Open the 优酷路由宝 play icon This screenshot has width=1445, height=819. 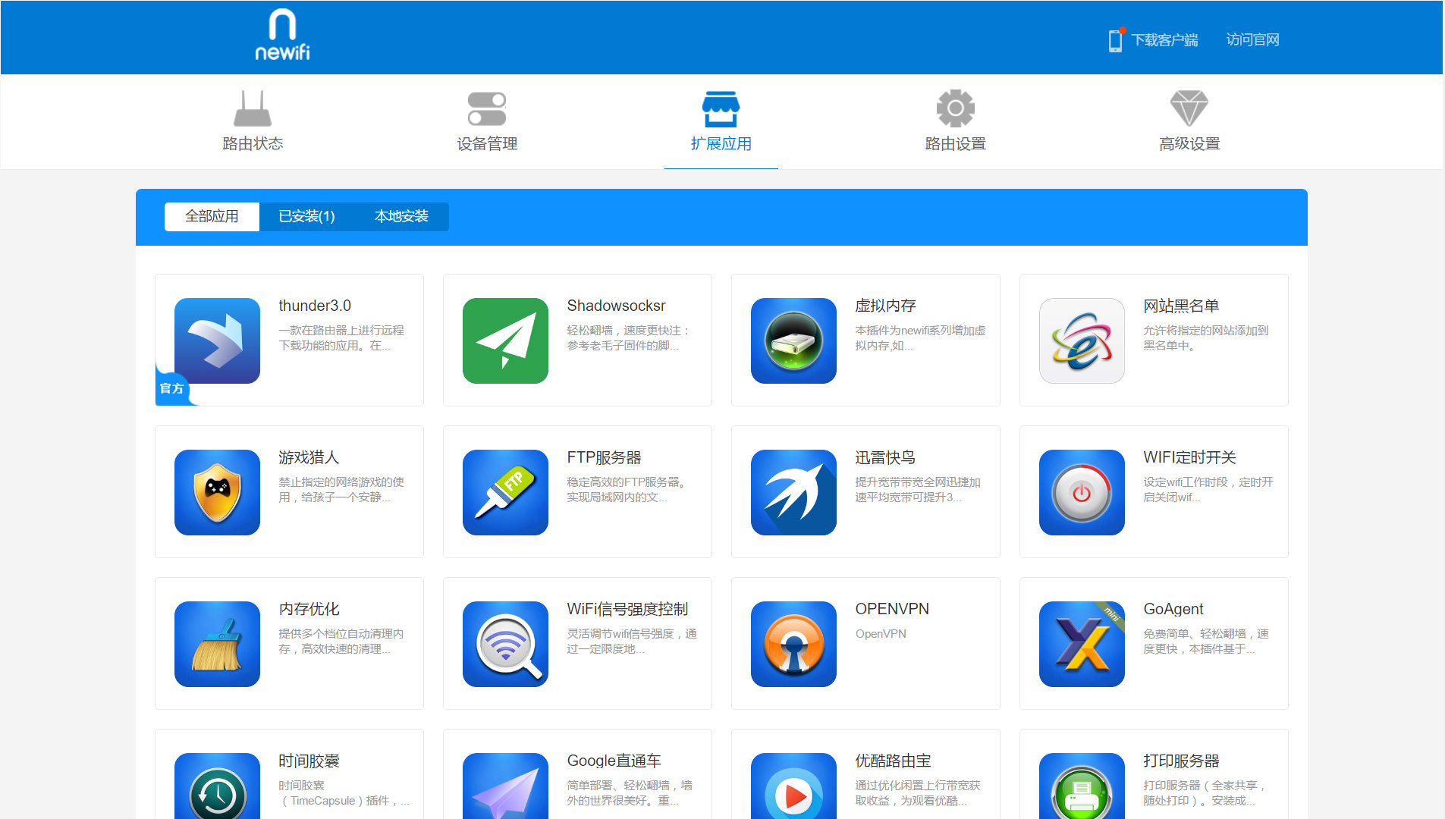[x=793, y=786]
